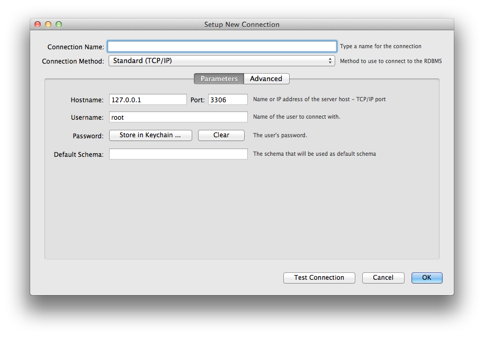Click 'Name or IP address of the server host' text

tap(319, 99)
